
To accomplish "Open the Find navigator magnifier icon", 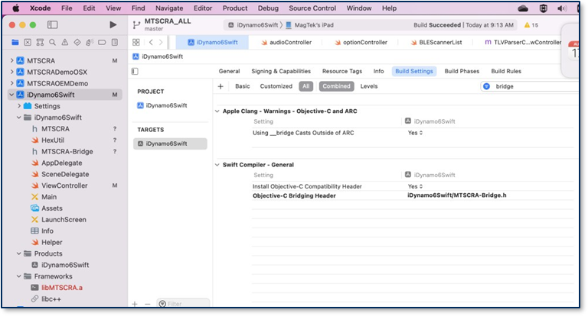I will pos(53,42).
